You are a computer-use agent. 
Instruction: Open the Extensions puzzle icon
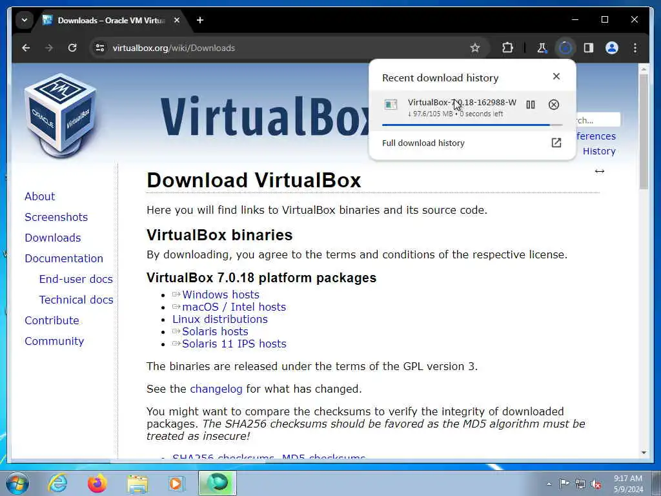click(x=507, y=48)
